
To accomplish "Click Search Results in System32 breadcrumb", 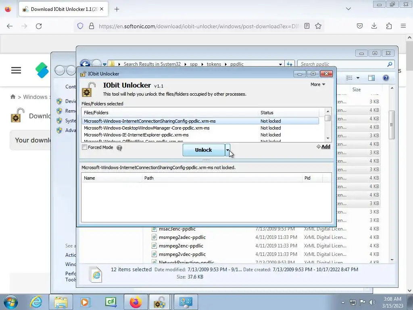I will click(x=152, y=64).
